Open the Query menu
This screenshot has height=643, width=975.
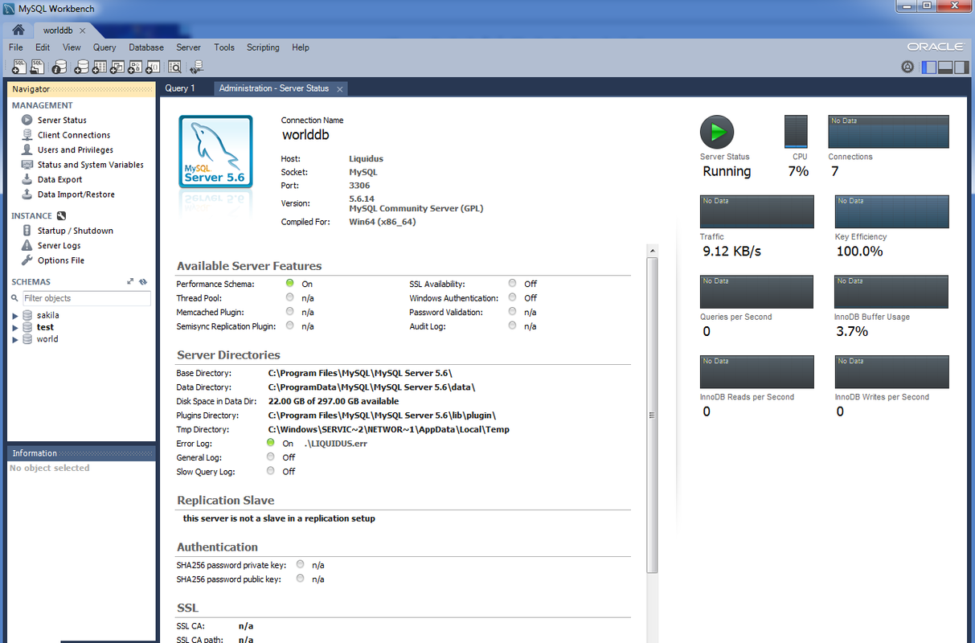pyautogui.click(x=104, y=47)
